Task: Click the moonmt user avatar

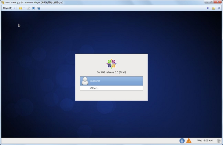Action: click(x=85, y=81)
